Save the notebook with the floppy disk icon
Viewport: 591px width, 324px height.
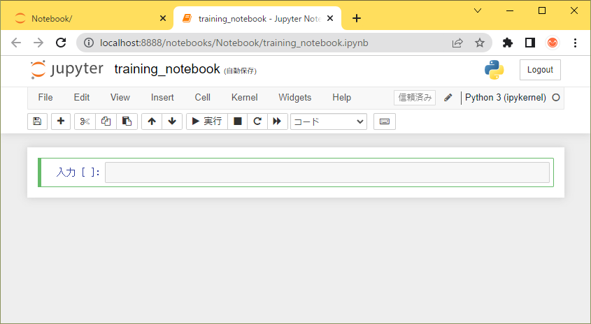pyautogui.click(x=37, y=121)
